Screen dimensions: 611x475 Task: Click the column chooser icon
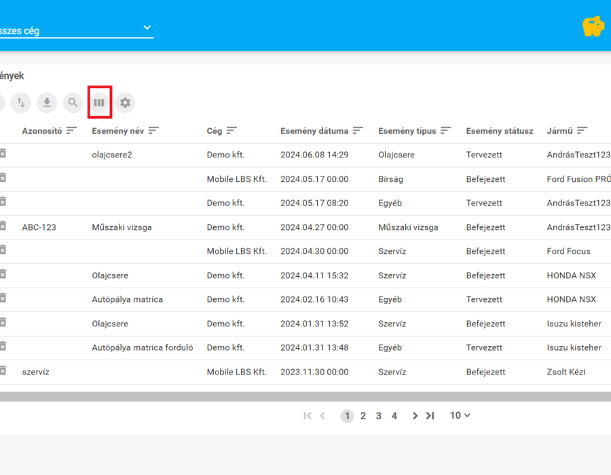click(99, 102)
